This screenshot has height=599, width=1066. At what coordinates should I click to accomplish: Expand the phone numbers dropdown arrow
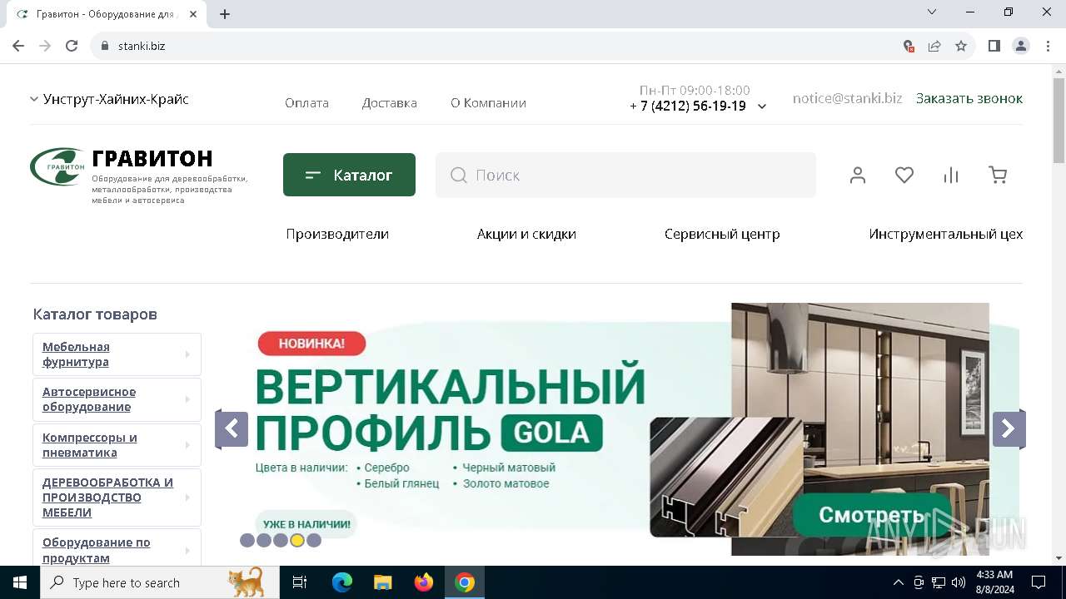762,106
